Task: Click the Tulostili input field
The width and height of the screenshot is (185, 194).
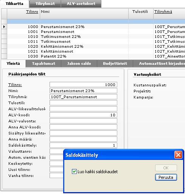Action: [x=83, y=103]
